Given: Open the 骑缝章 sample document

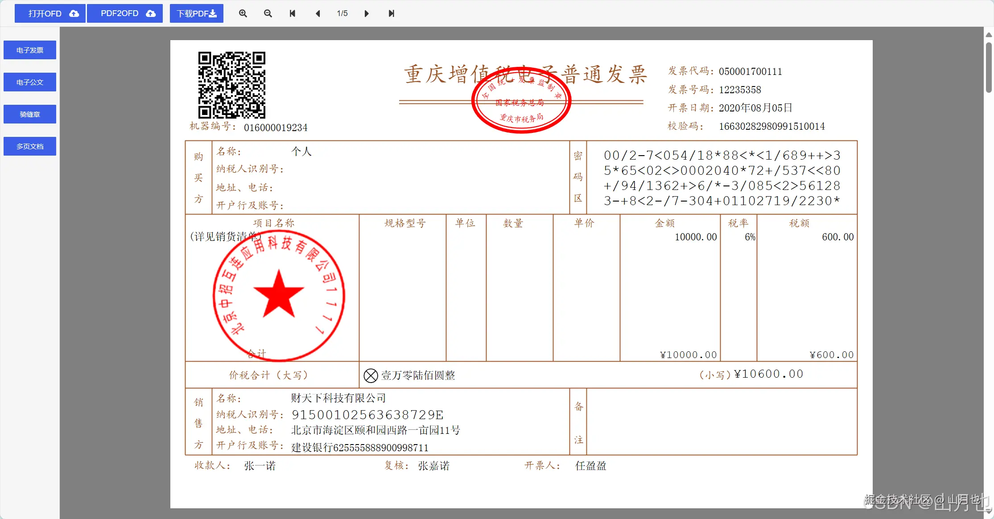Looking at the screenshot, I should (x=30, y=114).
